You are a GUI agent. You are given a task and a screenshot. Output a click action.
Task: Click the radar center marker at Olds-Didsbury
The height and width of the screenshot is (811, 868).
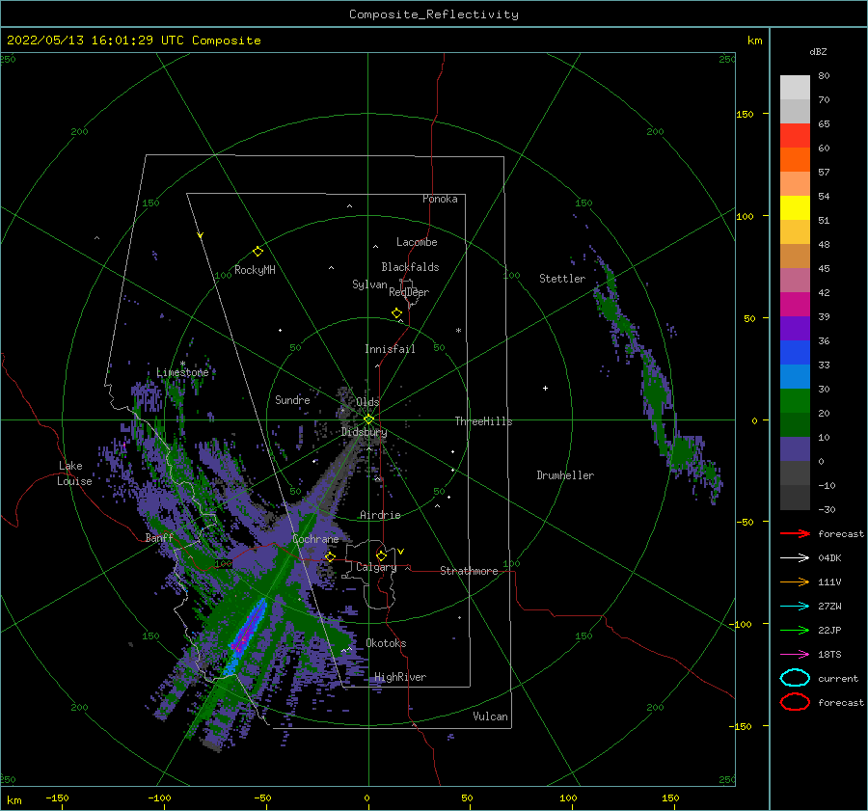click(368, 419)
